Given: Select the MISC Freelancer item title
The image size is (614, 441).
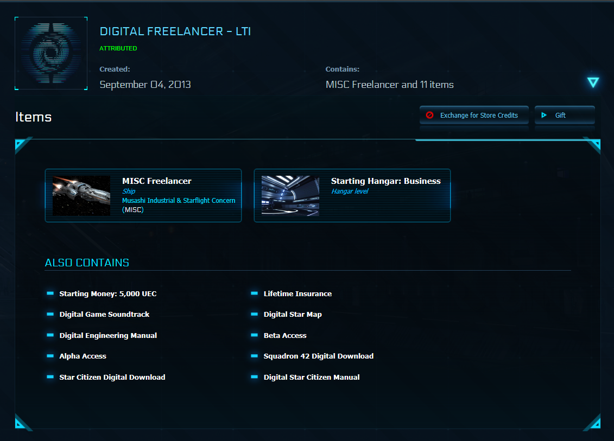Looking at the screenshot, I should (x=157, y=181).
